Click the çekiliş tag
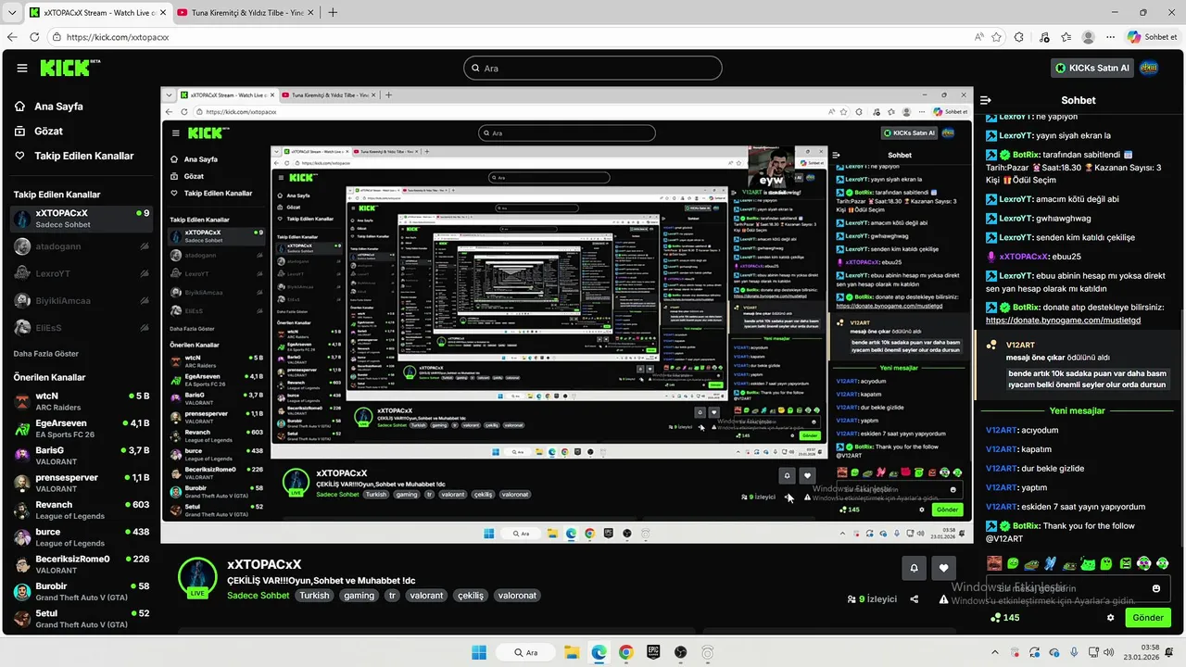The height and width of the screenshot is (667, 1186). pos(471,596)
